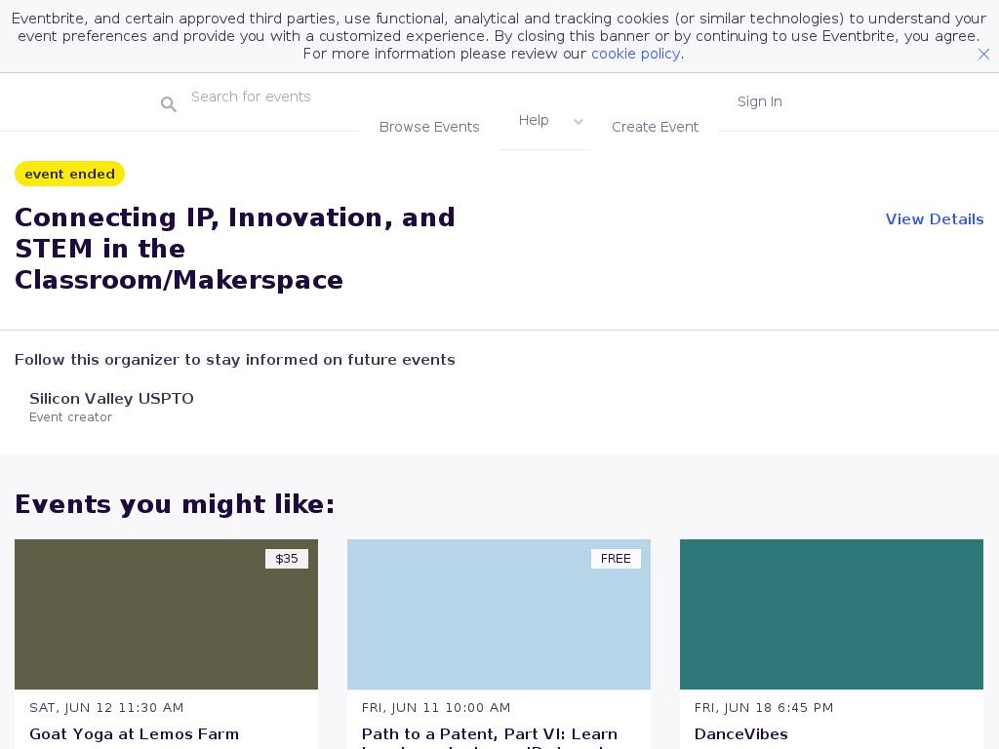
Task: Open Goat Yoga event thumbnail image
Action: 166,614
